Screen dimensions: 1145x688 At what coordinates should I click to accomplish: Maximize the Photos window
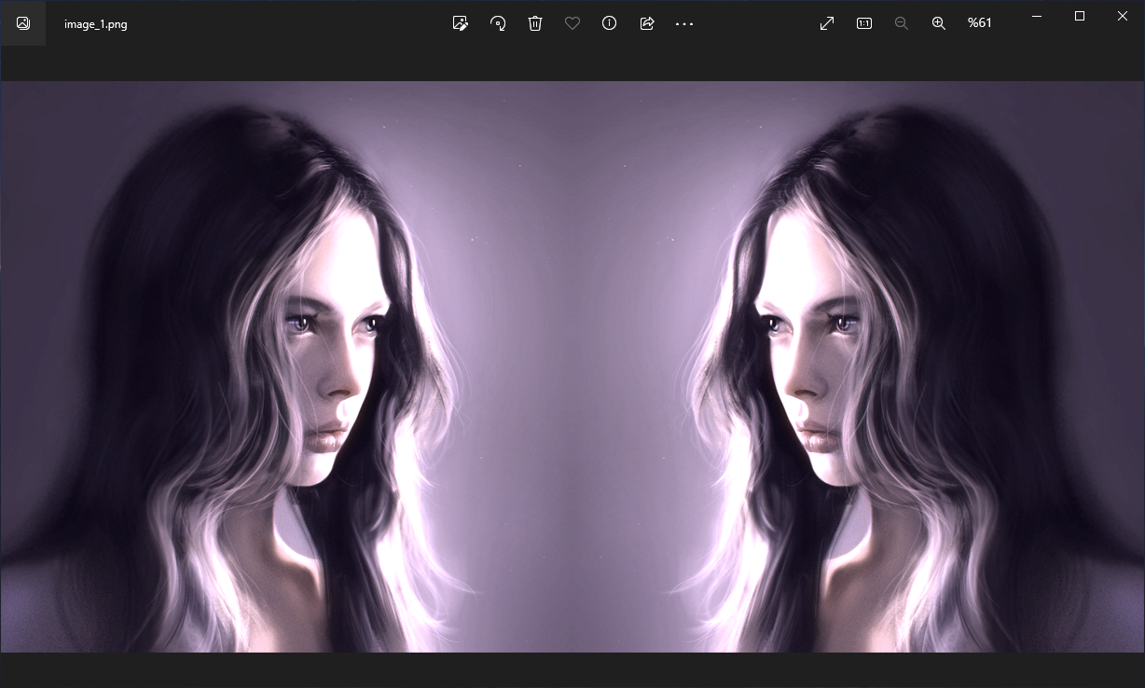click(1080, 16)
